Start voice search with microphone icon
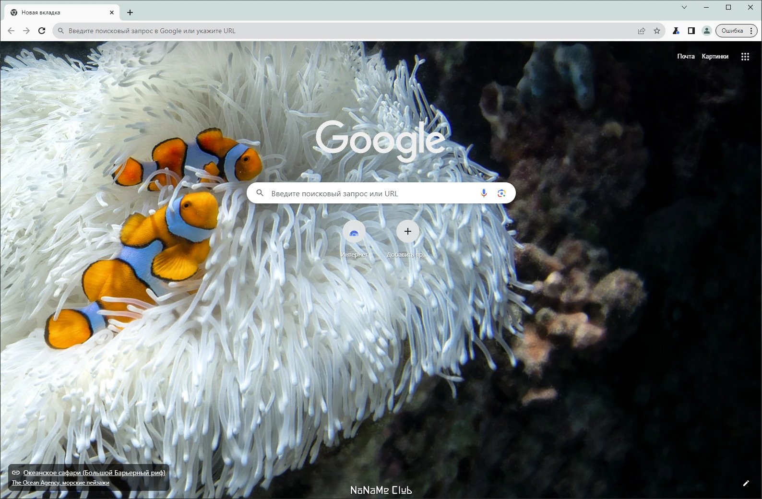The image size is (762, 499). pyautogui.click(x=484, y=193)
